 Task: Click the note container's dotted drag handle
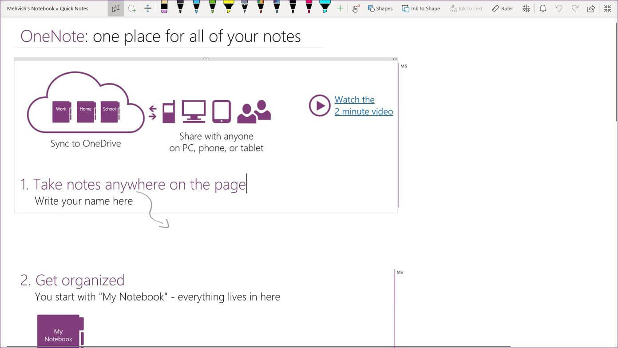[206, 59]
